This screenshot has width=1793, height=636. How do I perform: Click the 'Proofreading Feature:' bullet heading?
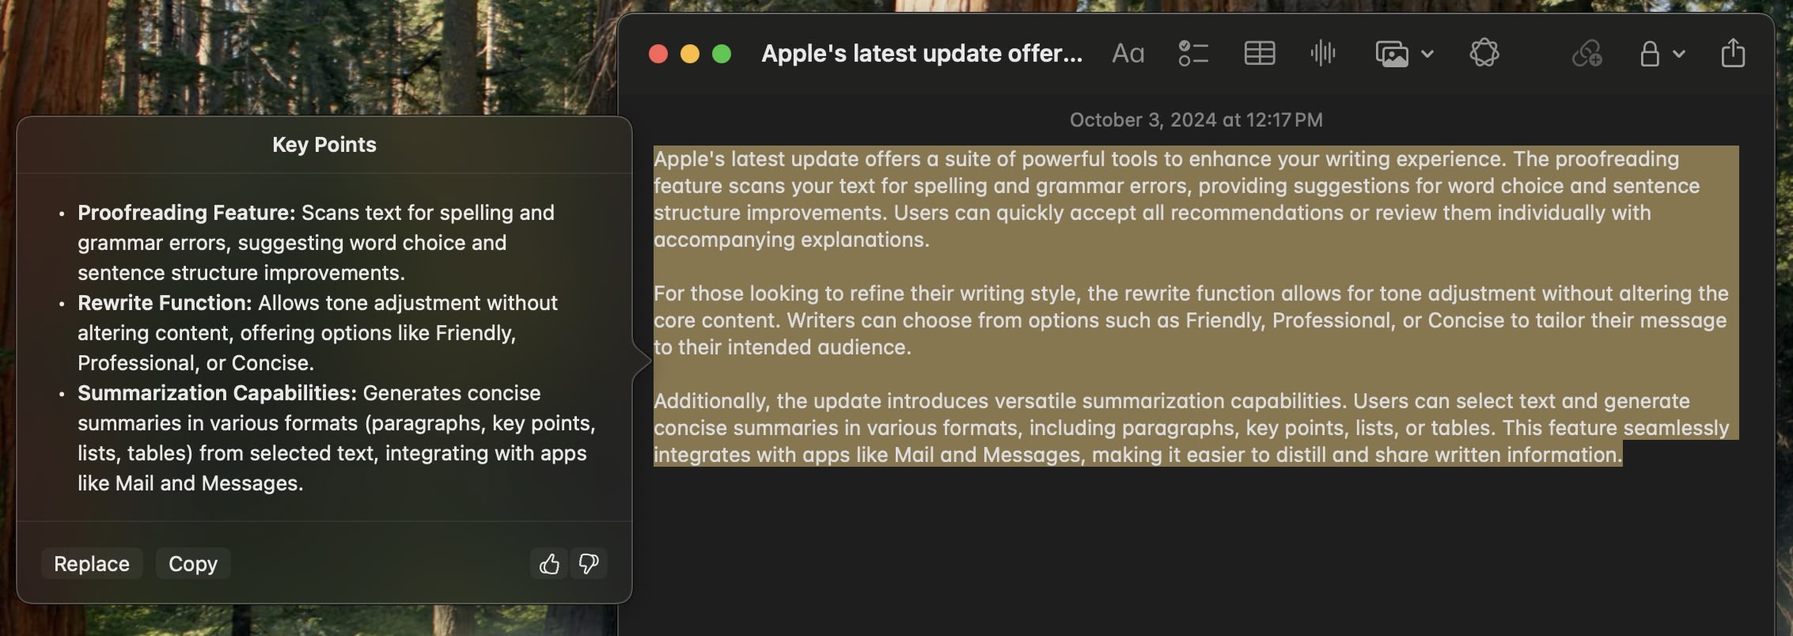pos(186,213)
